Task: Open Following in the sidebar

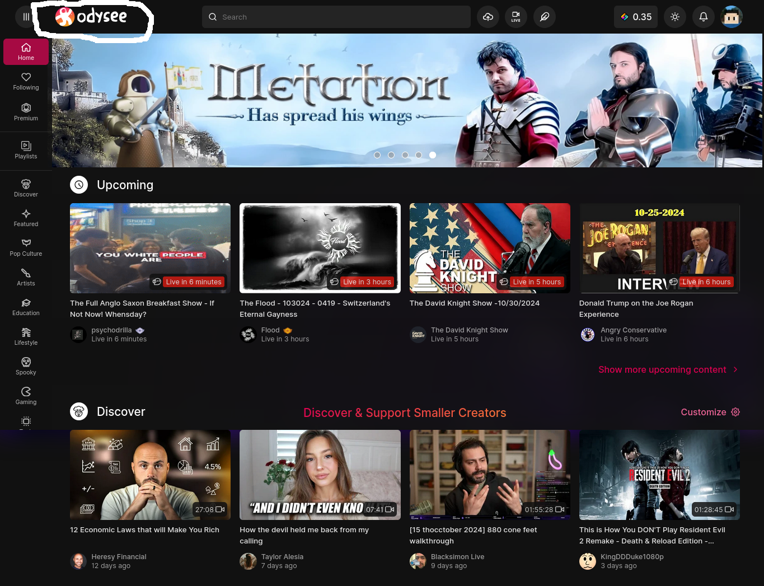Action: pyautogui.click(x=26, y=81)
